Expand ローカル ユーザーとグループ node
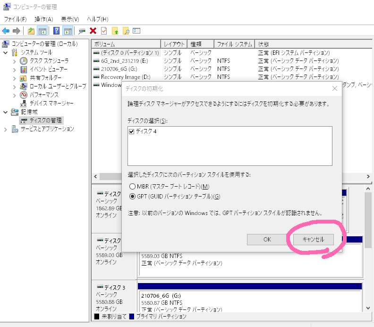374x327 pixels. pyautogui.click(x=14, y=87)
